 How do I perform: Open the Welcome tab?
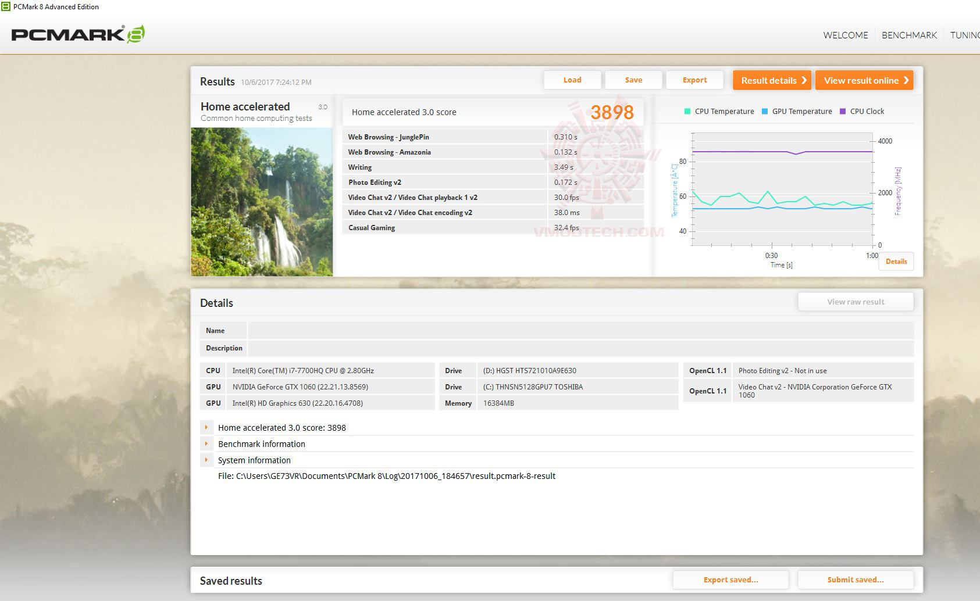point(845,35)
